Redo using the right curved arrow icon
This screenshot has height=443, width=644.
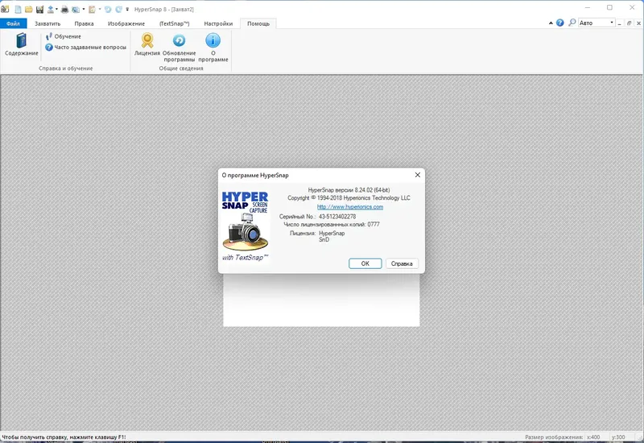pos(118,9)
